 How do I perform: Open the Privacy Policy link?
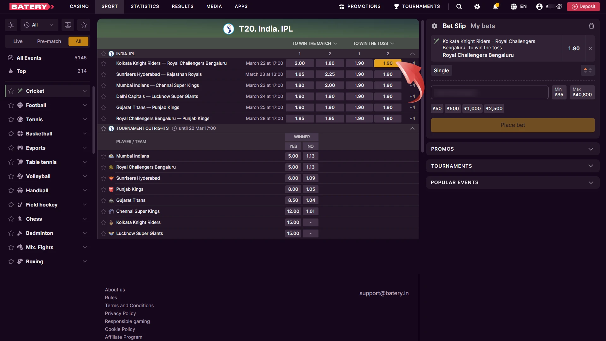(x=120, y=313)
